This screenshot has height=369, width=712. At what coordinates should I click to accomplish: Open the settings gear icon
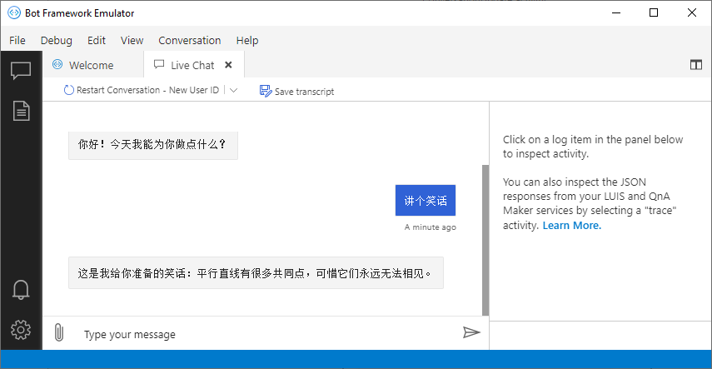pyautogui.click(x=21, y=330)
